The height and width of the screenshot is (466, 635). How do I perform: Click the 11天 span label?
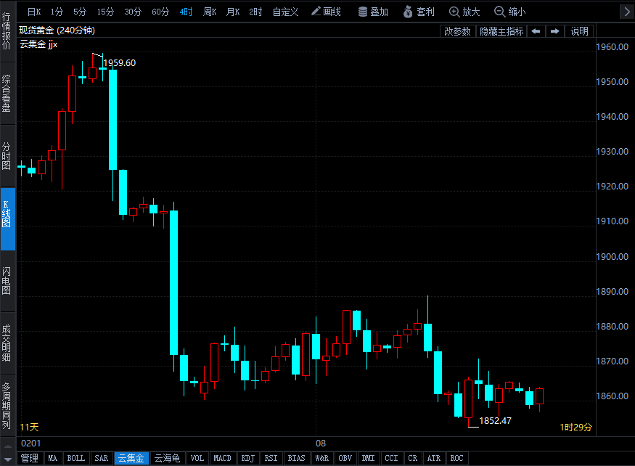[x=29, y=427]
